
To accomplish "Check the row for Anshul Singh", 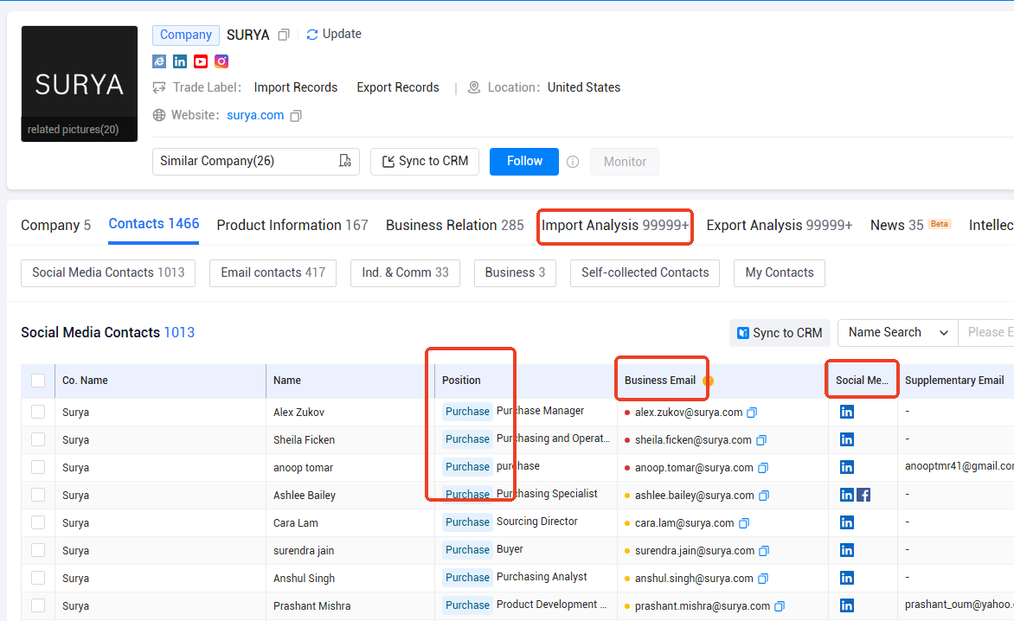I will (x=38, y=578).
